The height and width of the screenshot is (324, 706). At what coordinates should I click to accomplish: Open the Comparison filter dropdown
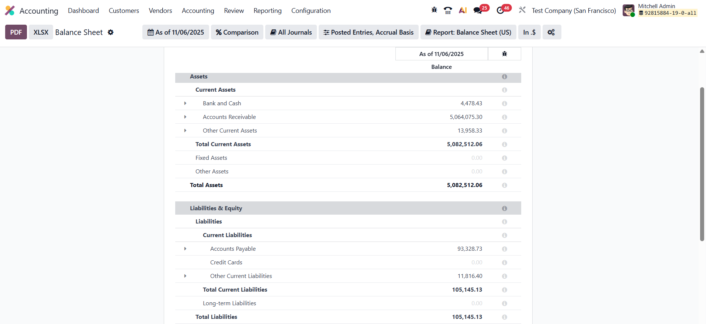[x=237, y=32]
